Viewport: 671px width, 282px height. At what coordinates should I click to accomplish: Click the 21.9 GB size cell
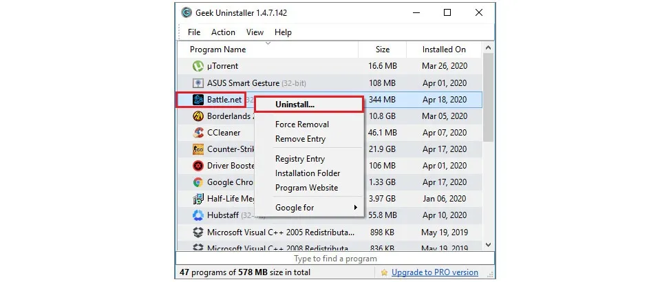[x=383, y=149]
